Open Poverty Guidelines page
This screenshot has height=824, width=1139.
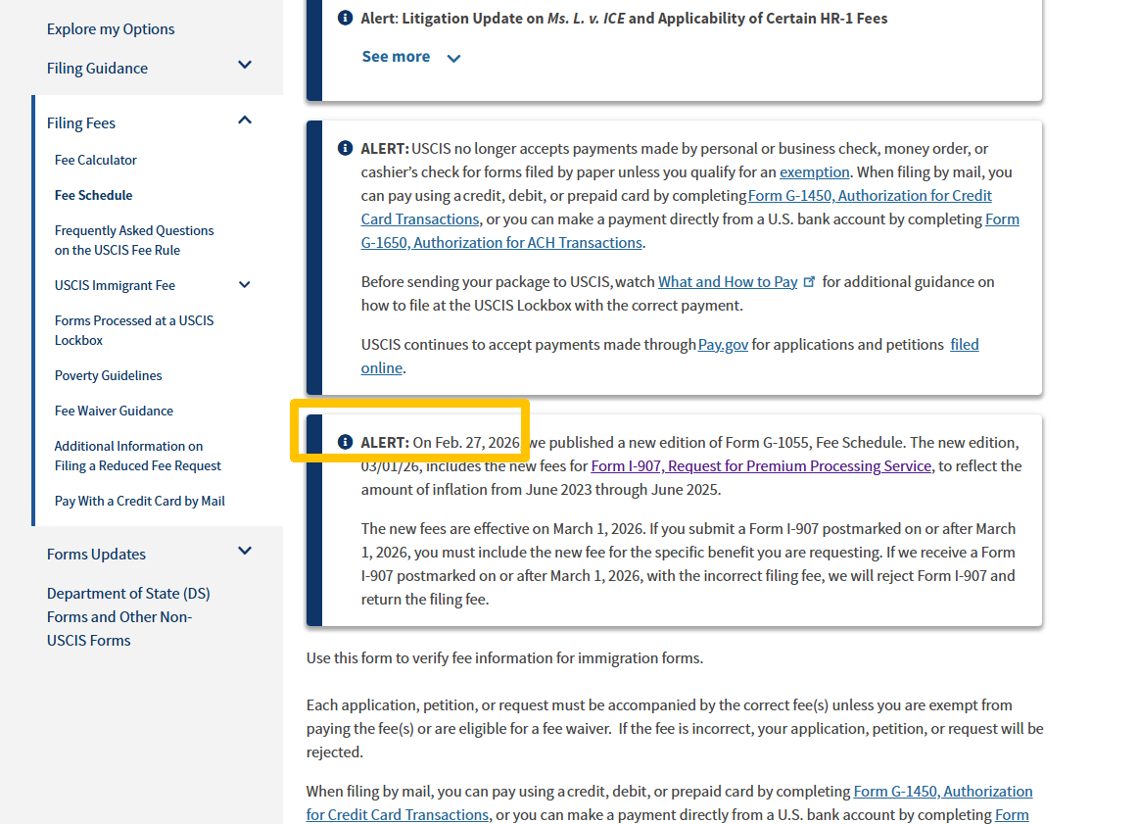(x=109, y=375)
